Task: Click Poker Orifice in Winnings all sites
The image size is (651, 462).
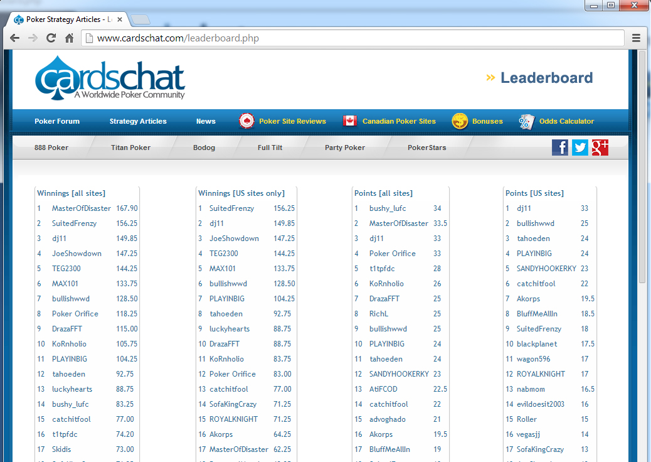Action: click(x=75, y=314)
